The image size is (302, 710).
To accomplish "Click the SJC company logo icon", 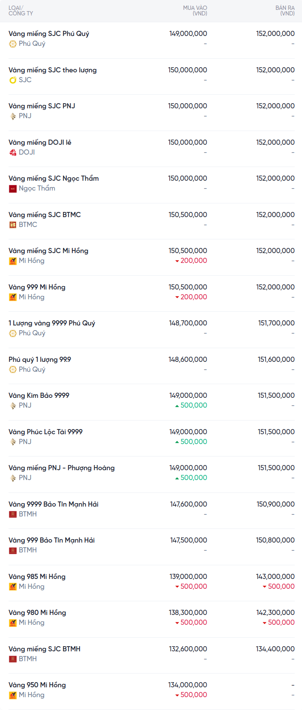I will click(13, 80).
